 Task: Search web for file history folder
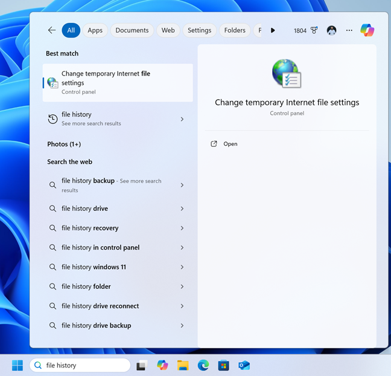coord(118,287)
